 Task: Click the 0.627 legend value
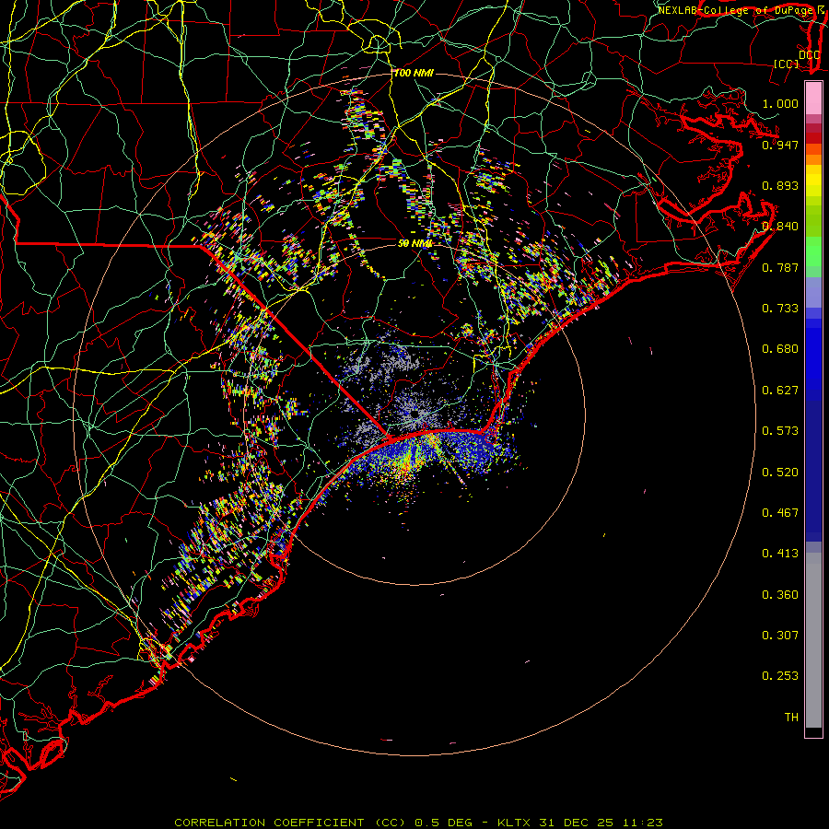point(780,391)
